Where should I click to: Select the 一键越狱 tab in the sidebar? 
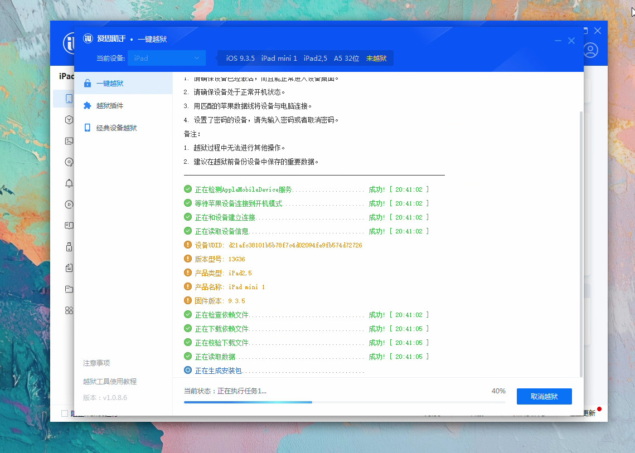[x=124, y=84]
